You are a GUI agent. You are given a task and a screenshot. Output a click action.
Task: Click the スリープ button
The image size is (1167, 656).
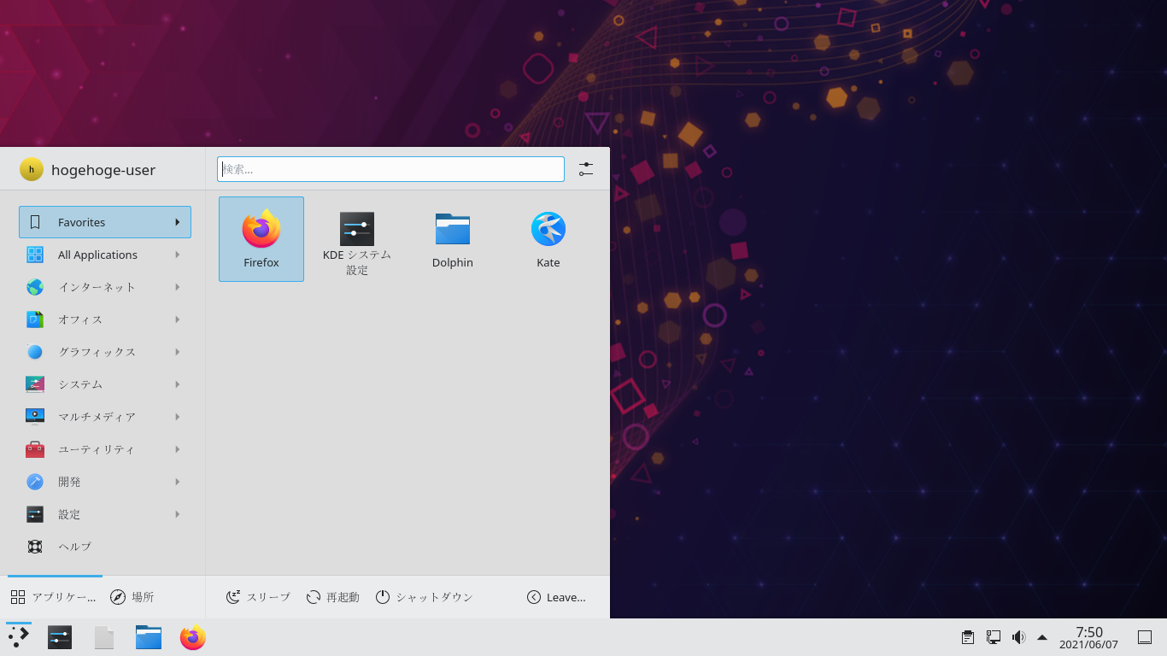258,597
